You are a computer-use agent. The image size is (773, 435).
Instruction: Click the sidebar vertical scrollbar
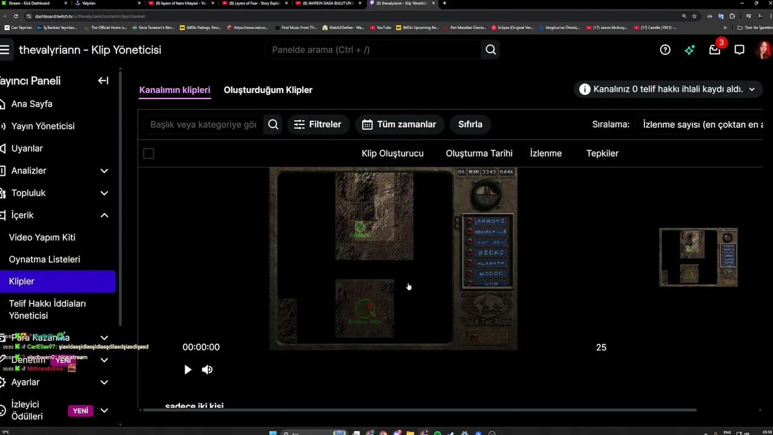120,199
